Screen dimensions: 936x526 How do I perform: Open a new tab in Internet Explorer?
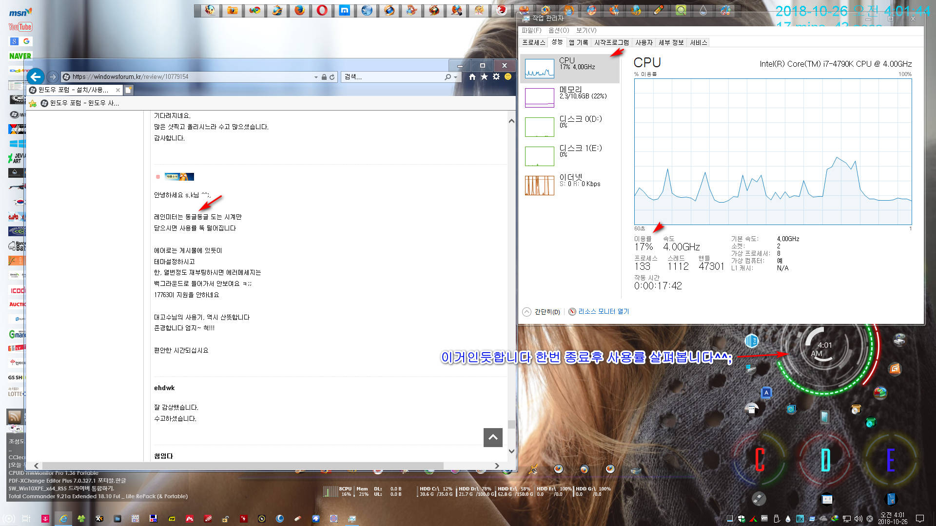[x=128, y=90]
